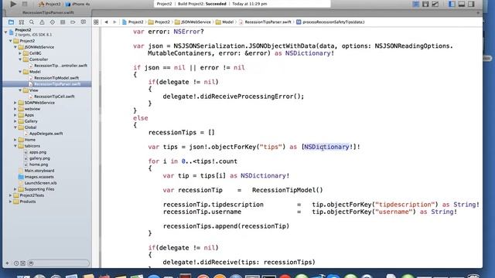The image size is (495, 278).
Task: Choose the iPhone 4s run destination
Action: point(77,4)
